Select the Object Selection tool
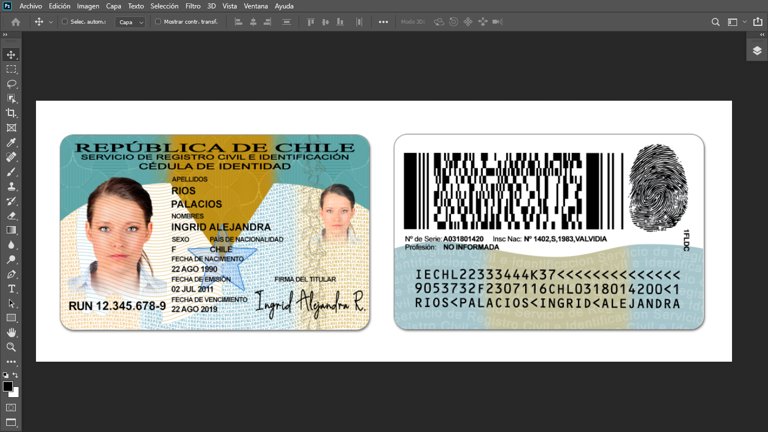This screenshot has height=432, width=768. (11, 98)
